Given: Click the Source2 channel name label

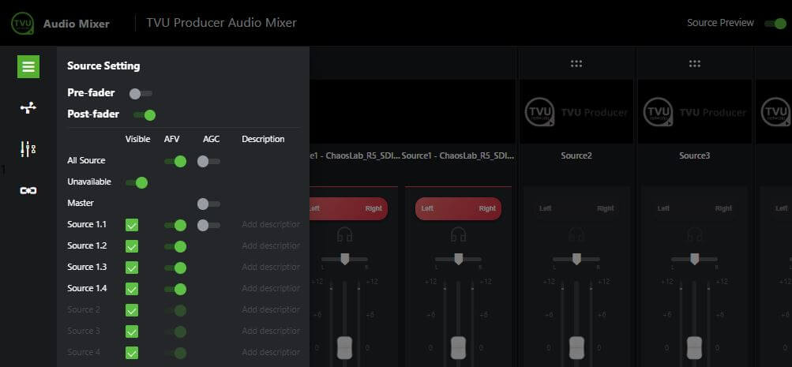Looking at the screenshot, I should (x=576, y=156).
